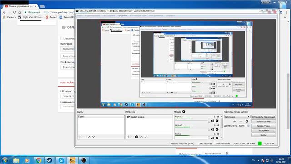Viewport: 291px width, 164px height.
Task: Select Панель управления YouTube browser tab
Action: [20, 6]
